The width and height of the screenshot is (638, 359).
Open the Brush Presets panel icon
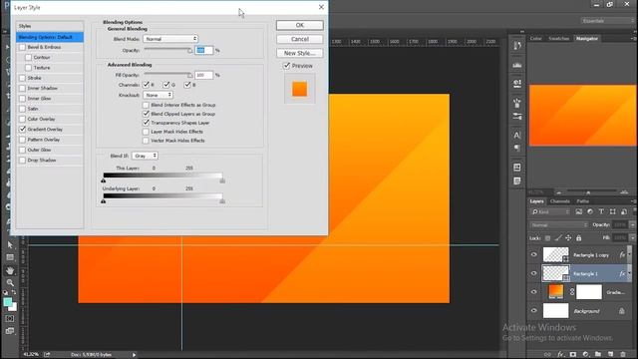517,117
